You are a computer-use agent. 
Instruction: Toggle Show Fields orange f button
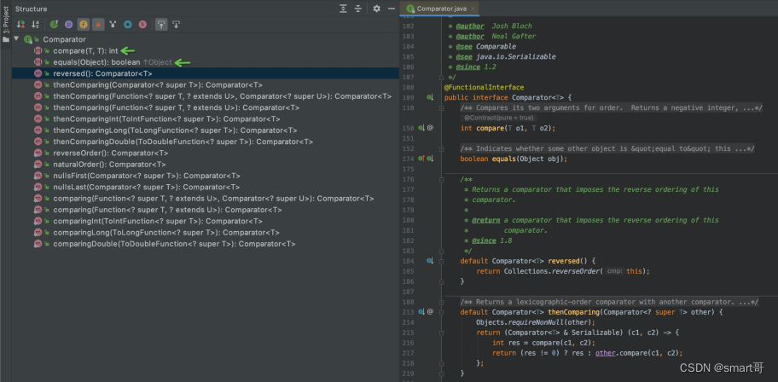[x=84, y=25]
